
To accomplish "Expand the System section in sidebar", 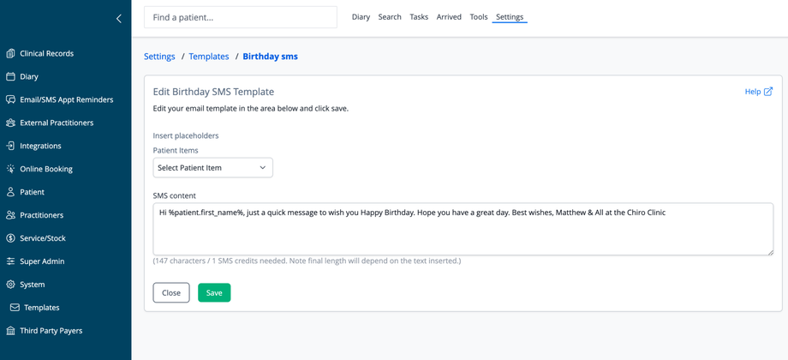I will click(33, 285).
